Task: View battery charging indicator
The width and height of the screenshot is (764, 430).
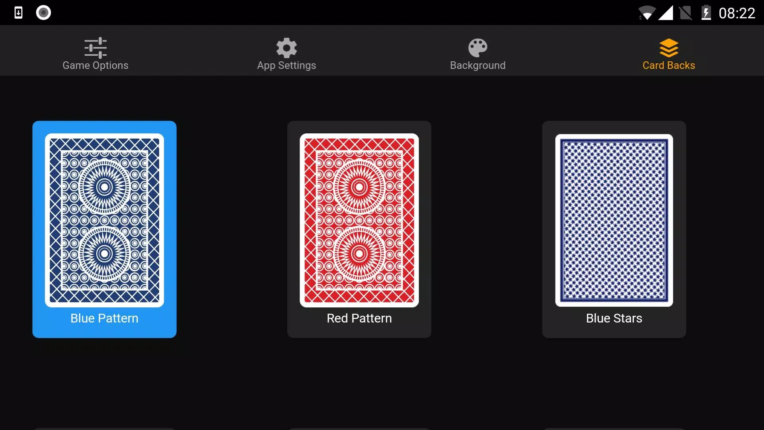Action: (x=706, y=12)
